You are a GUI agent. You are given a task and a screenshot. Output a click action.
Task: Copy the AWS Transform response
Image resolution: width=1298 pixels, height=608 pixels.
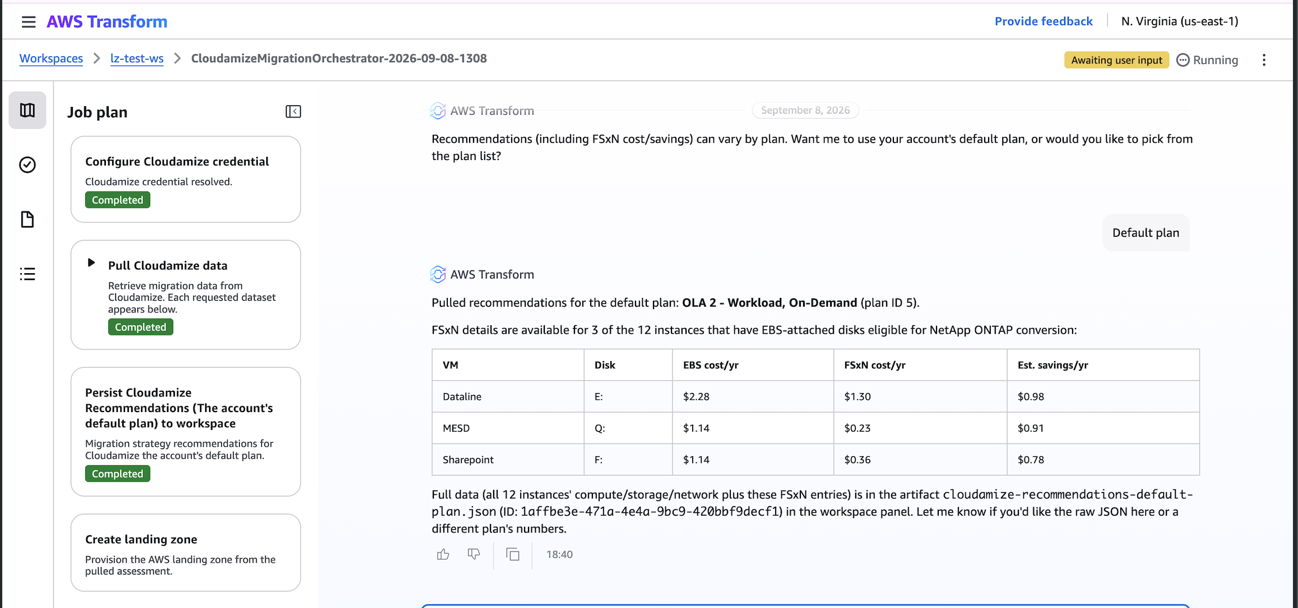point(513,554)
